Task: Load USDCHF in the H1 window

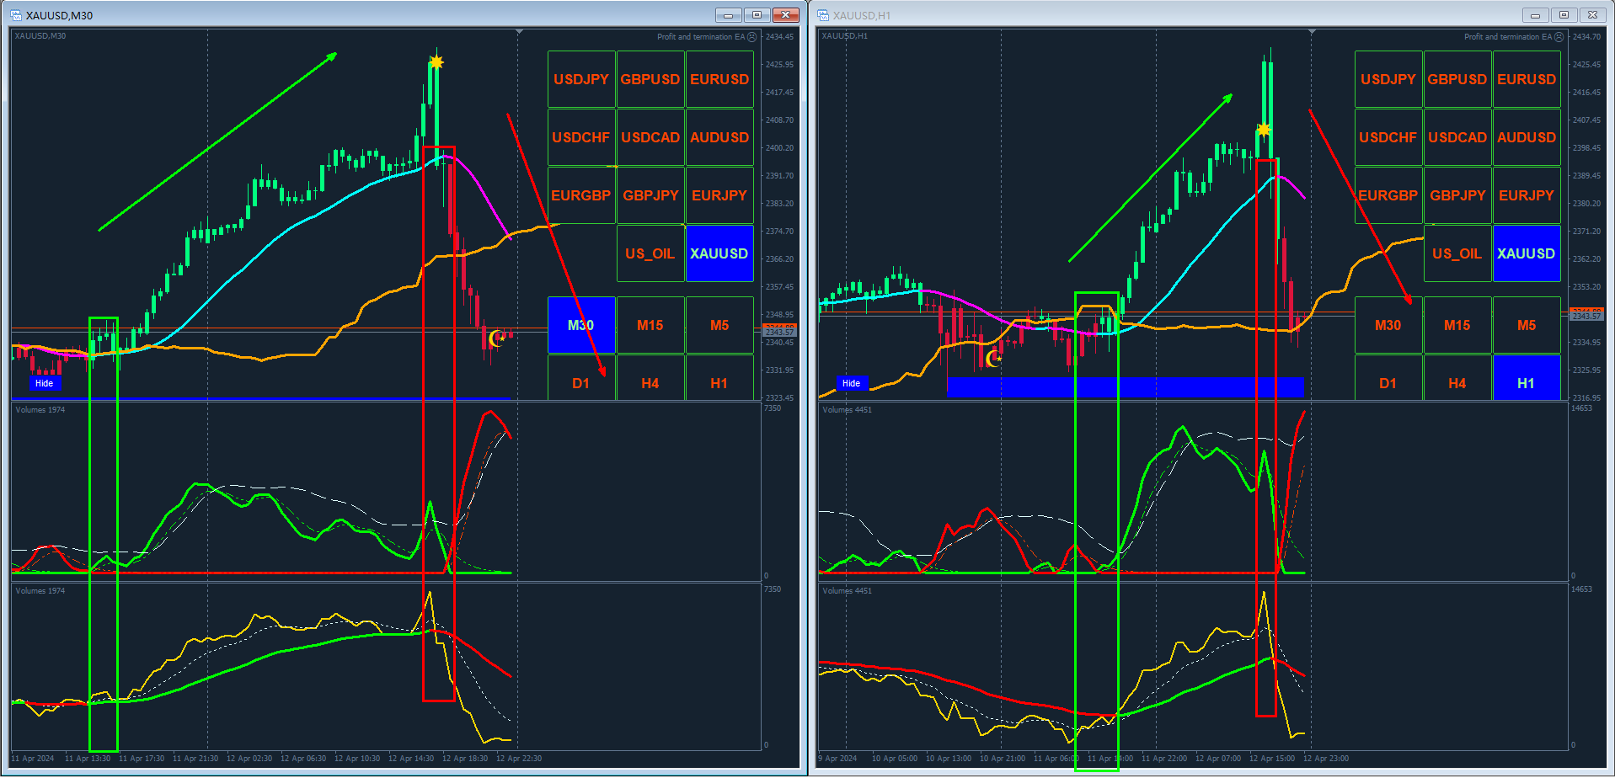Action: point(1388,137)
